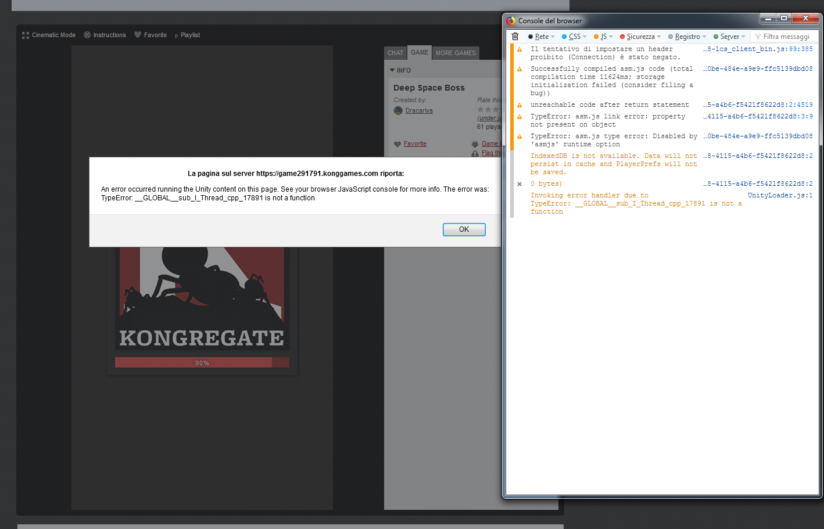Switch to the CHAT tab
Viewport: 824px width, 529px height.
pyautogui.click(x=396, y=53)
